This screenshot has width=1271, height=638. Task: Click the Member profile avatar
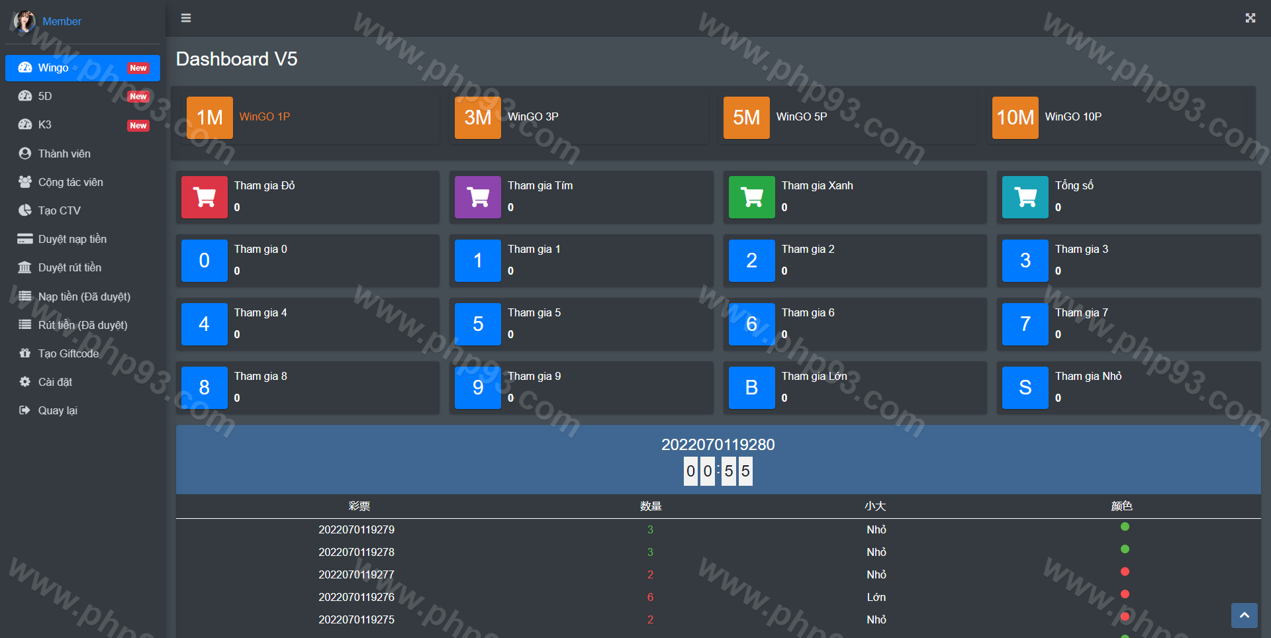pyautogui.click(x=24, y=21)
